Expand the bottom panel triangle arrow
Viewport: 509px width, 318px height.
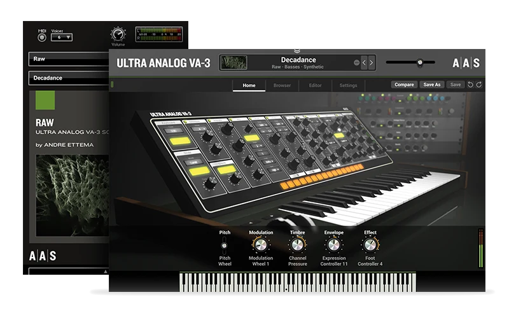tap(105, 272)
